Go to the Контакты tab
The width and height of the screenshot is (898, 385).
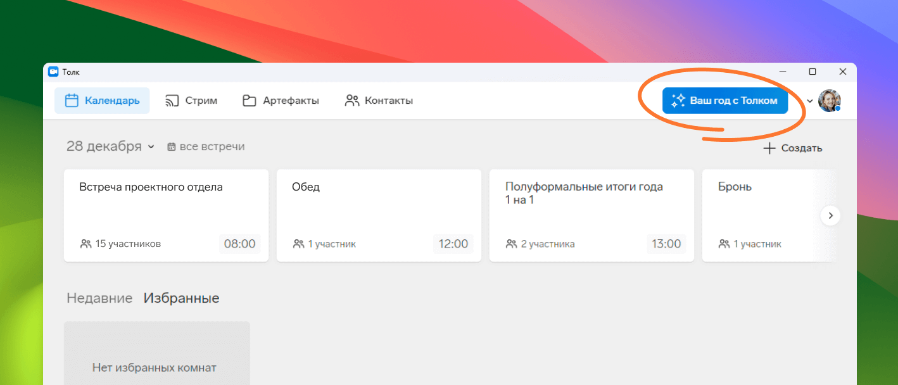click(x=379, y=101)
